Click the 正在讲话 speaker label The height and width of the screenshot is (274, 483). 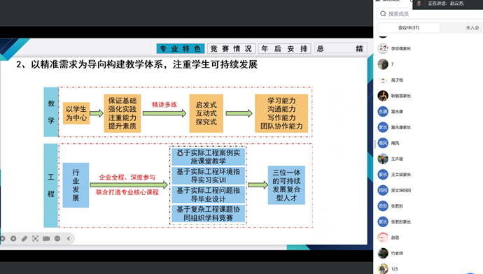tap(437, 3)
